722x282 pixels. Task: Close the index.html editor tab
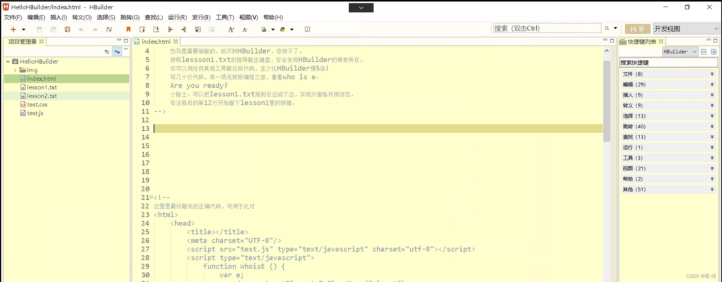click(x=176, y=41)
